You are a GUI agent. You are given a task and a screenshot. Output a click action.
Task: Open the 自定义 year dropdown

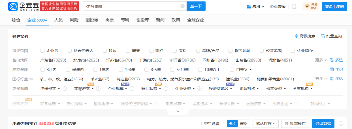click(244, 69)
